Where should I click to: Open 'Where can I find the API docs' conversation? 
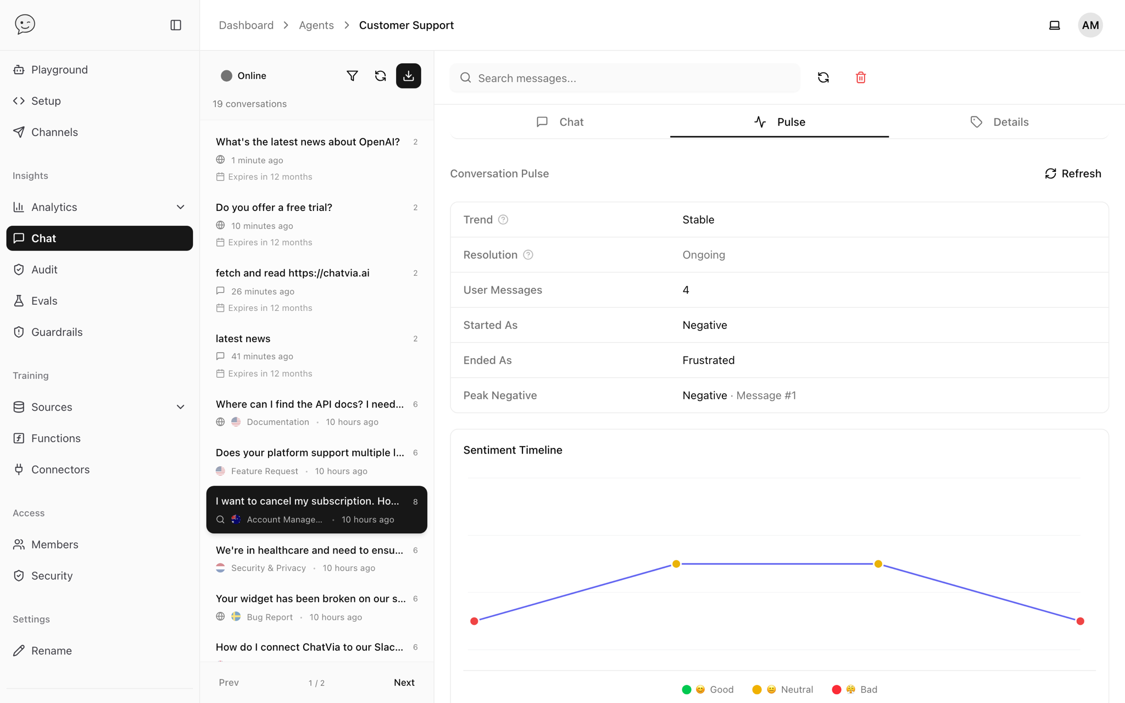[x=317, y=412]
